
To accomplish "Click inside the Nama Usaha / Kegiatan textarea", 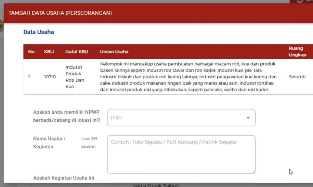I will point(181,155).
